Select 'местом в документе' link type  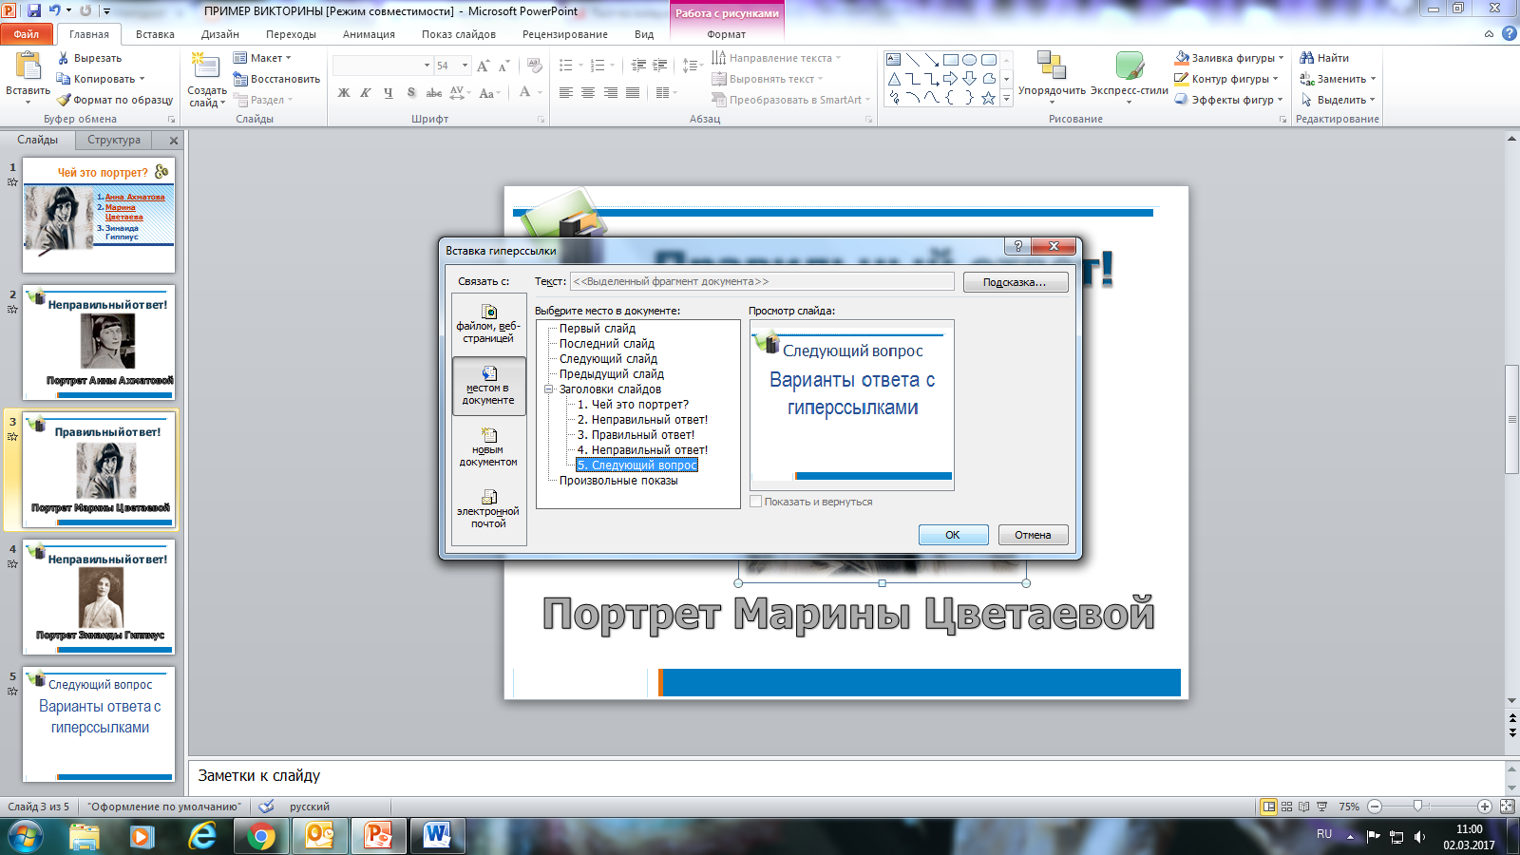(489, 386)
